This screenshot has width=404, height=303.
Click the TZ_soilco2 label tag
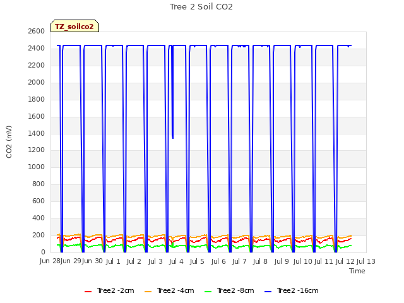point(74,27)
